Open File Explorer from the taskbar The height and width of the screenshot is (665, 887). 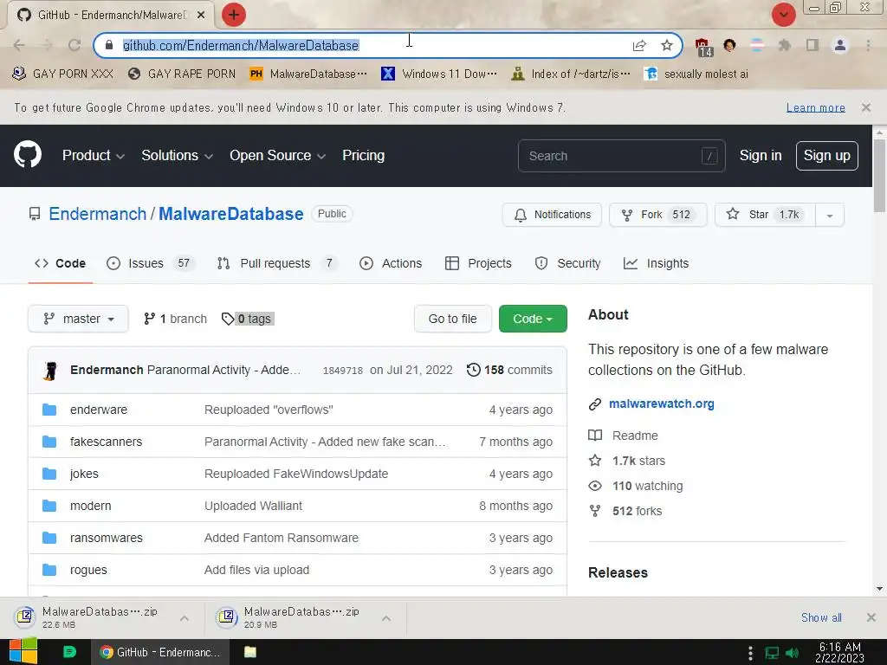point(250,652)
